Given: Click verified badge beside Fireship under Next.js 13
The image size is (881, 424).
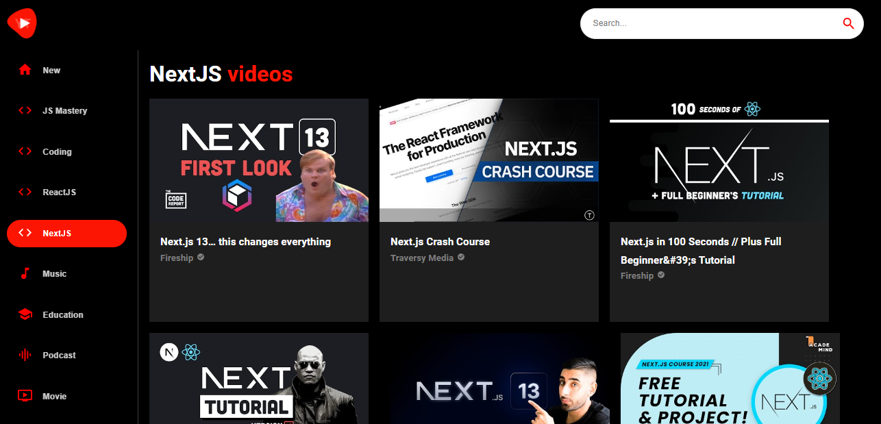Looking at the screenshot, I should click(x=201, y=258).
